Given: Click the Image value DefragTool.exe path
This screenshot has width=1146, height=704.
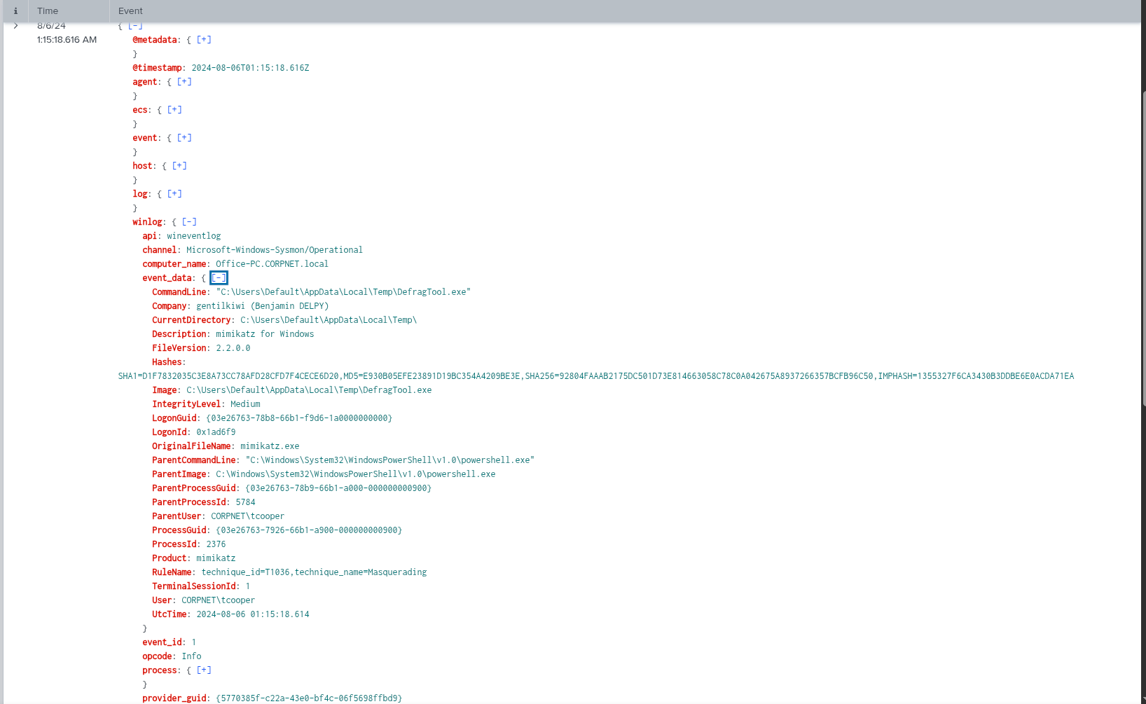Looking at the screenshot, I should coord(309,390).
